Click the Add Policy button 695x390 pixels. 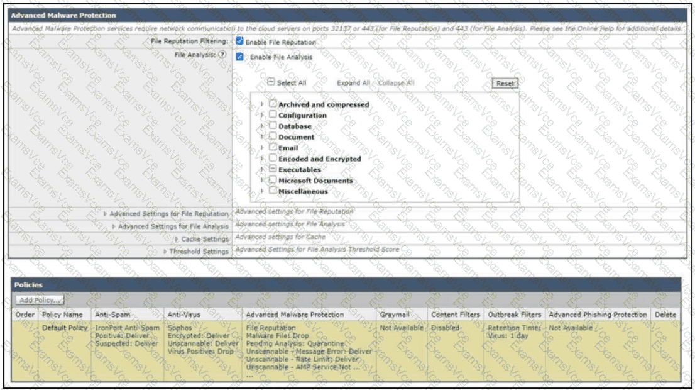(39, 300)
